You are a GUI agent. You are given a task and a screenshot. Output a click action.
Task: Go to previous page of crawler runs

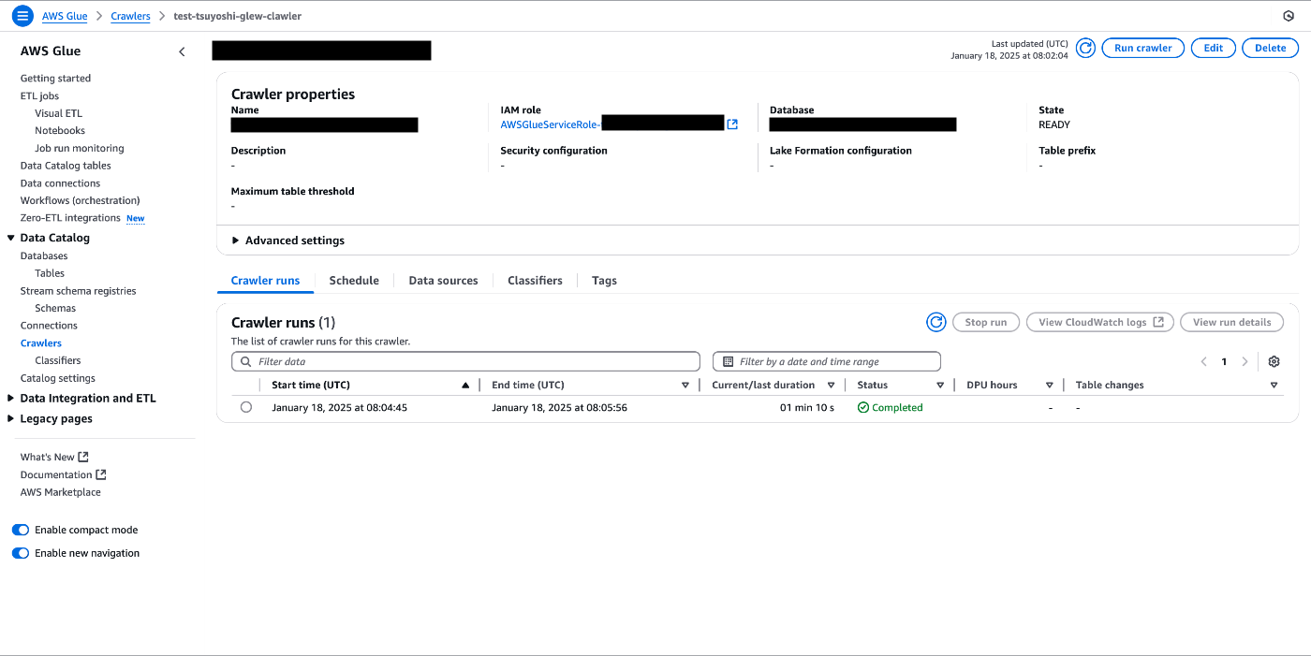point(1203,361)
